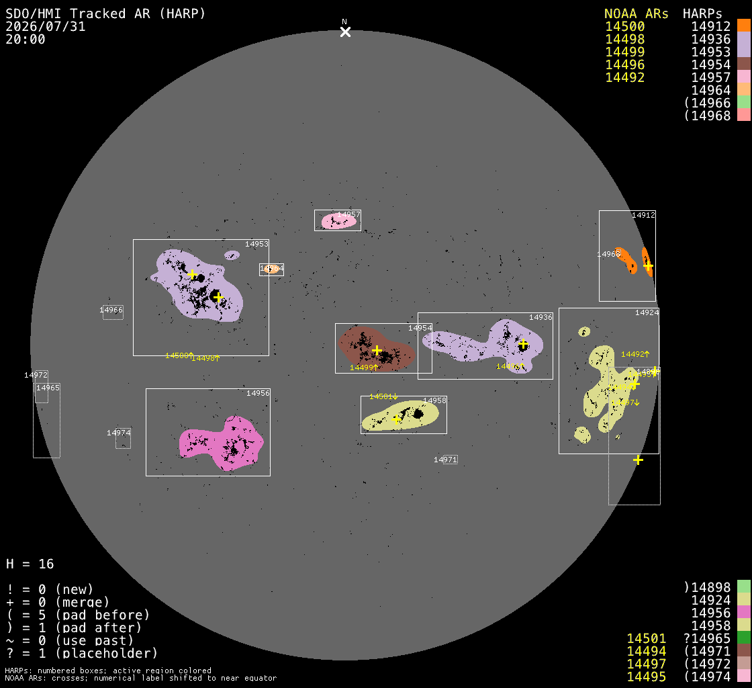Click the orange swatch beside HARP 14912

744,26
